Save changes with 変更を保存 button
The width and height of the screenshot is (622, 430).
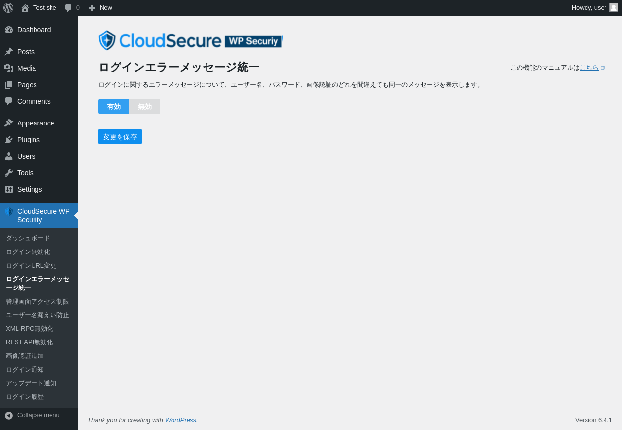[120, 137]
